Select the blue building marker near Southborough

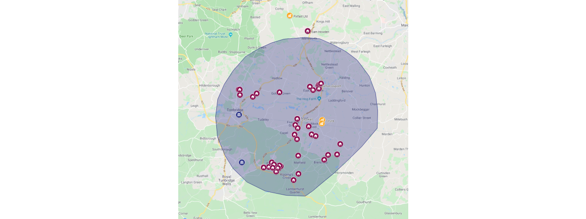coord(242,162)
